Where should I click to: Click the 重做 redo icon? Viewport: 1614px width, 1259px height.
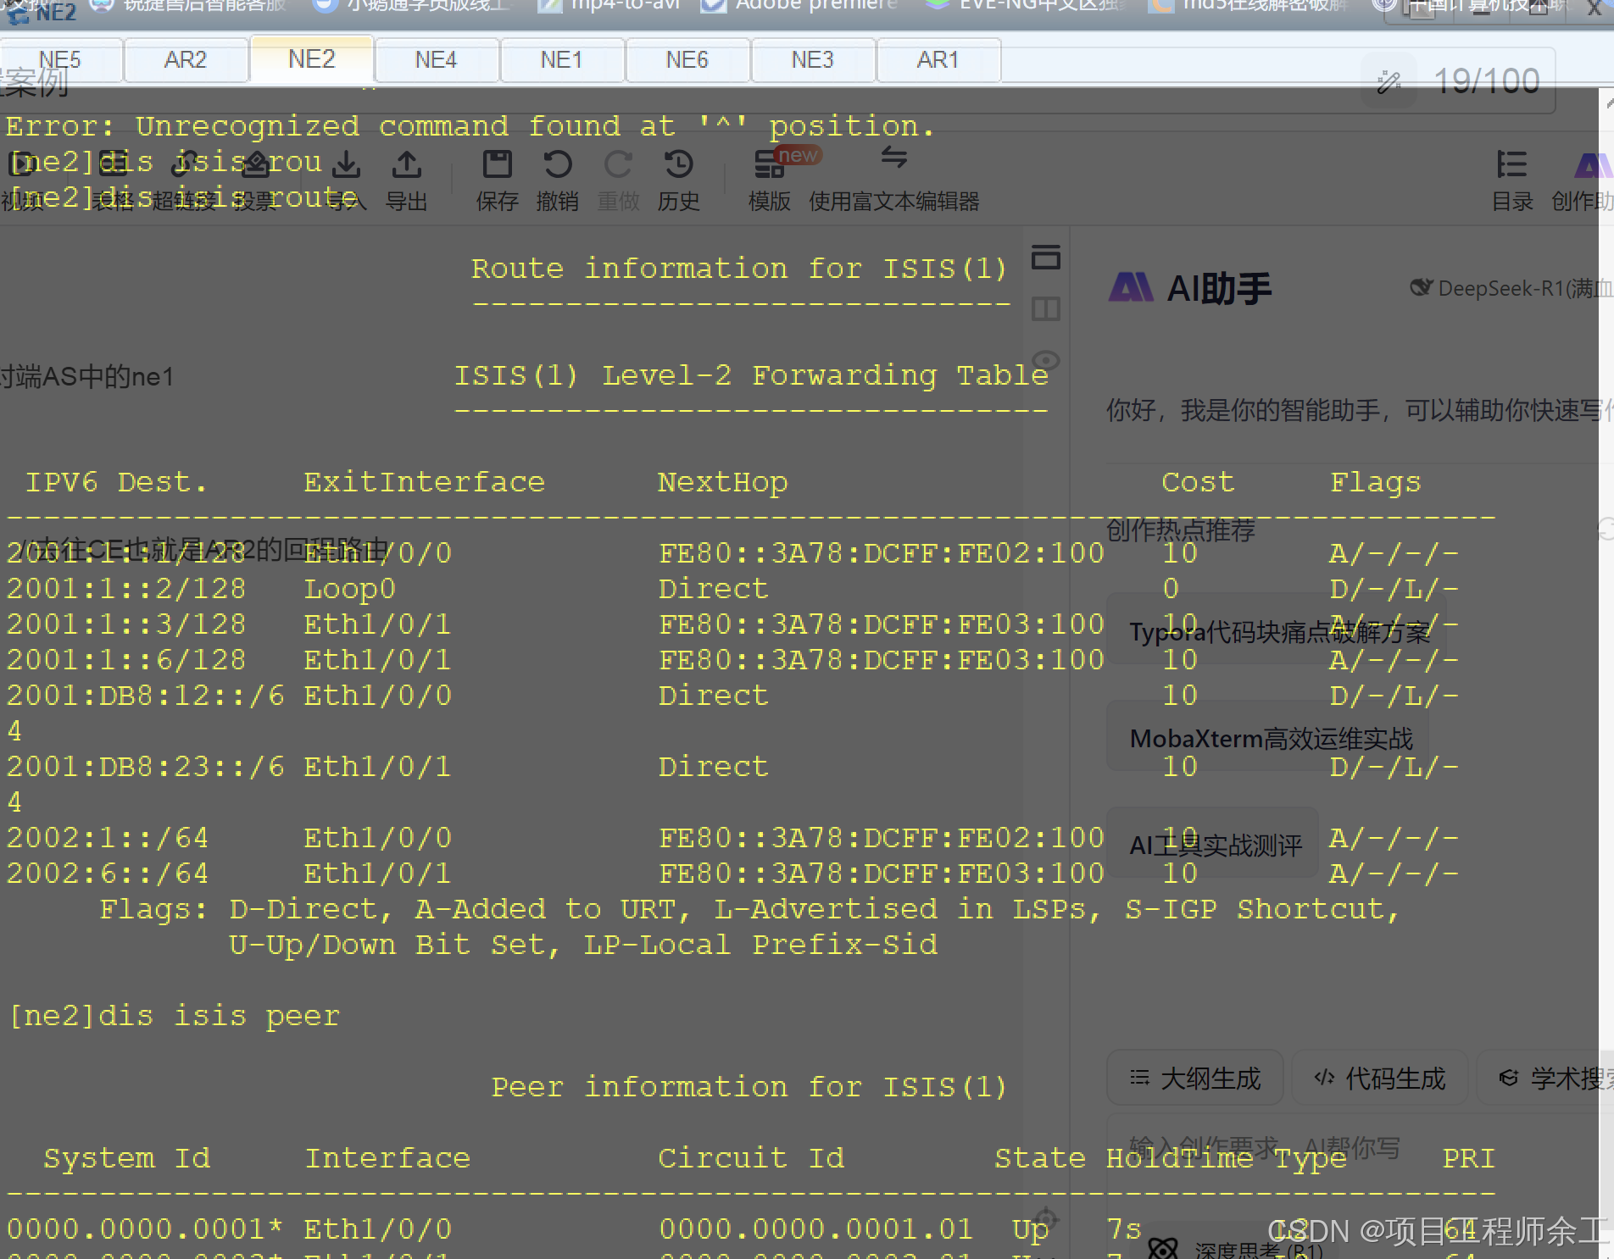click(618, 180)
